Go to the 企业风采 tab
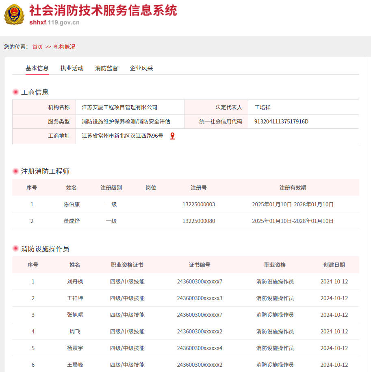The height and width of the screenshot is (372, 371). (141, 68)
